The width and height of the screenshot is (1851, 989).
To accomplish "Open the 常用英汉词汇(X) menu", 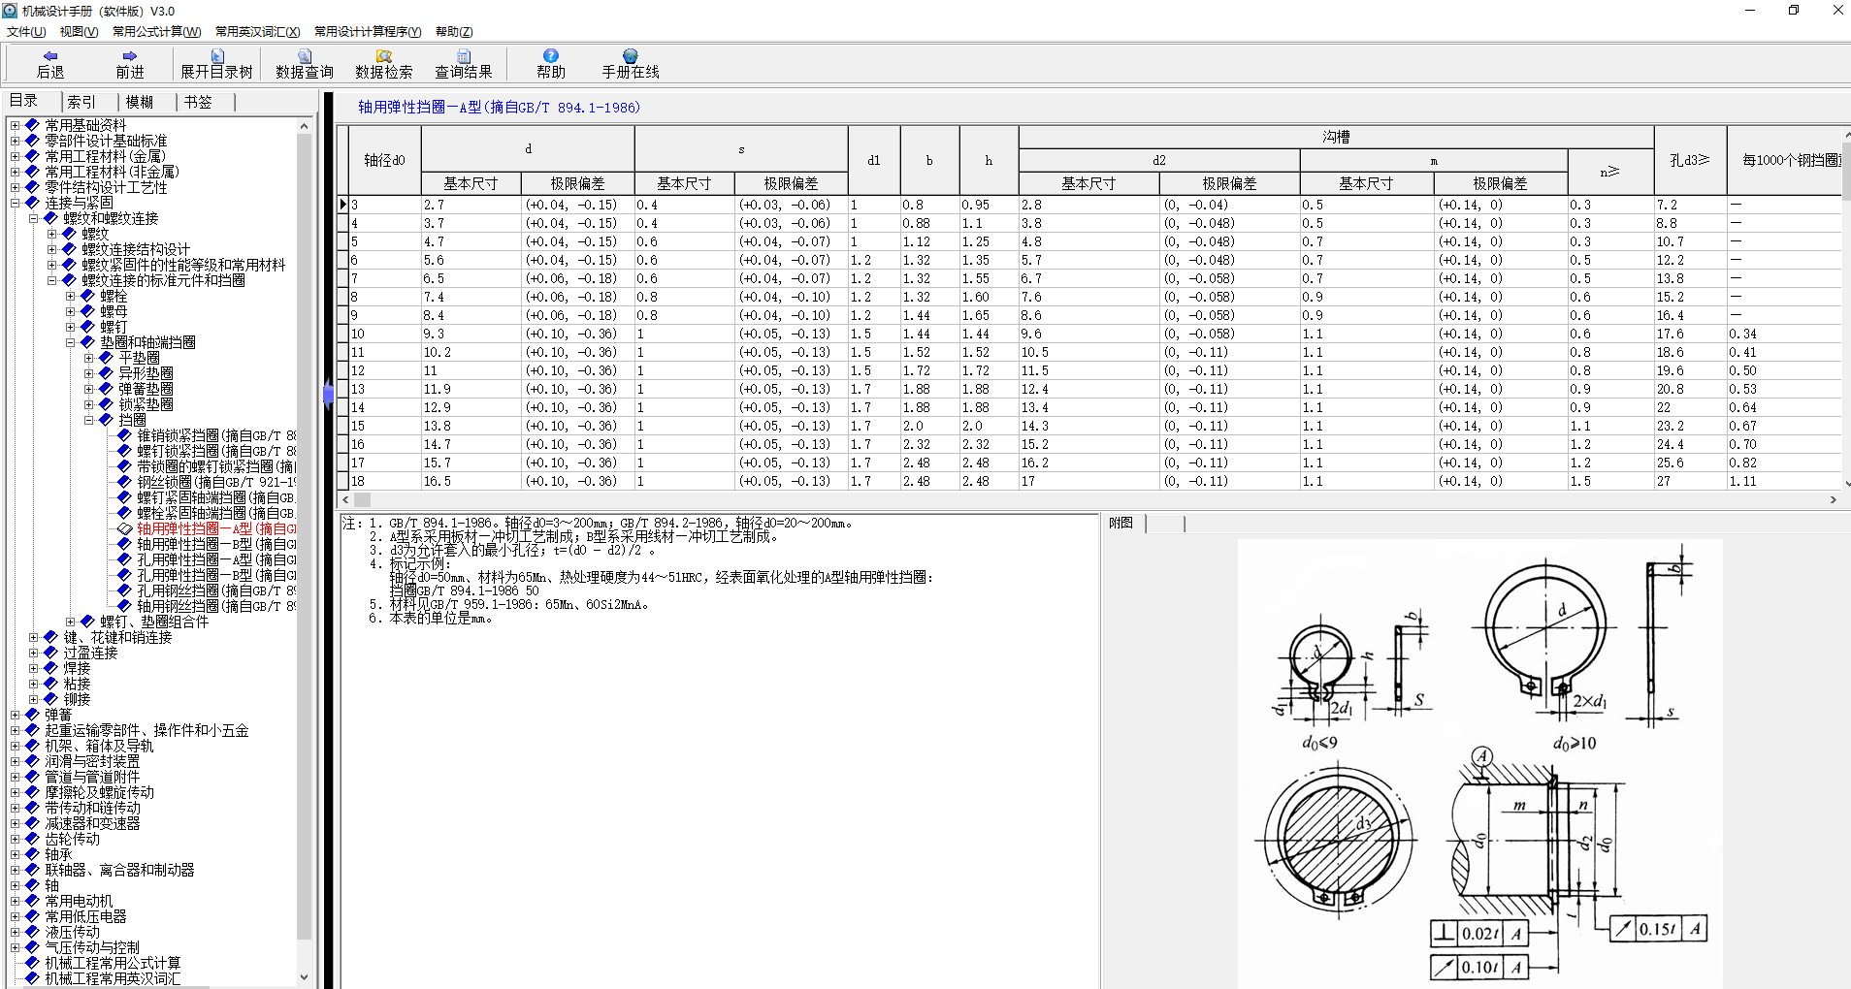I will click(x=257, y=31).
